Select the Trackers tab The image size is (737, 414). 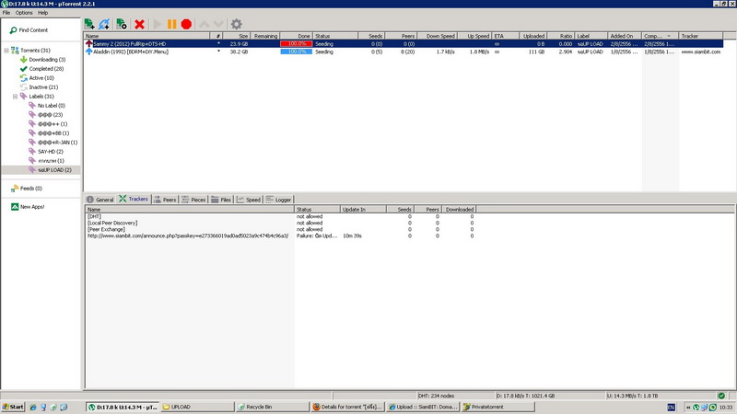(x=134, y=199)
